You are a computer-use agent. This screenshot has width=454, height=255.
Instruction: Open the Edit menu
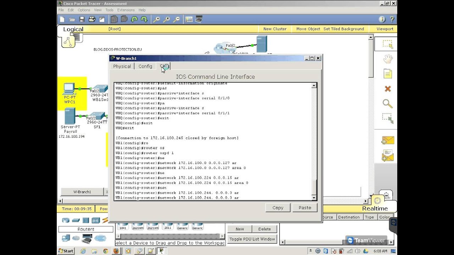(x=71, y=10)
